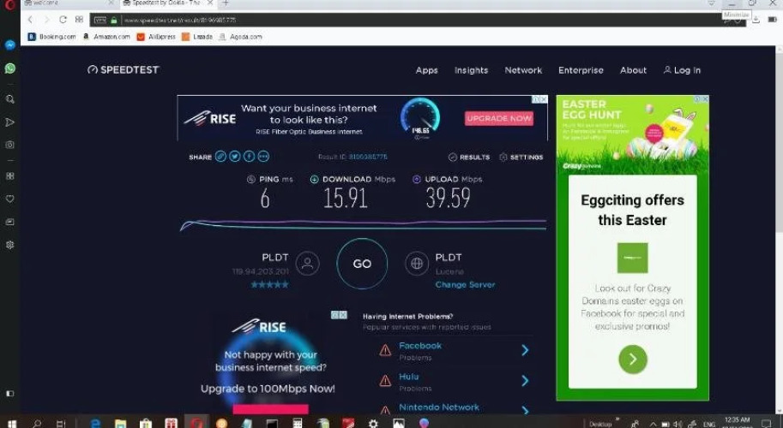Open WhatsApp in Opera sidebar

tap(10, 68)
